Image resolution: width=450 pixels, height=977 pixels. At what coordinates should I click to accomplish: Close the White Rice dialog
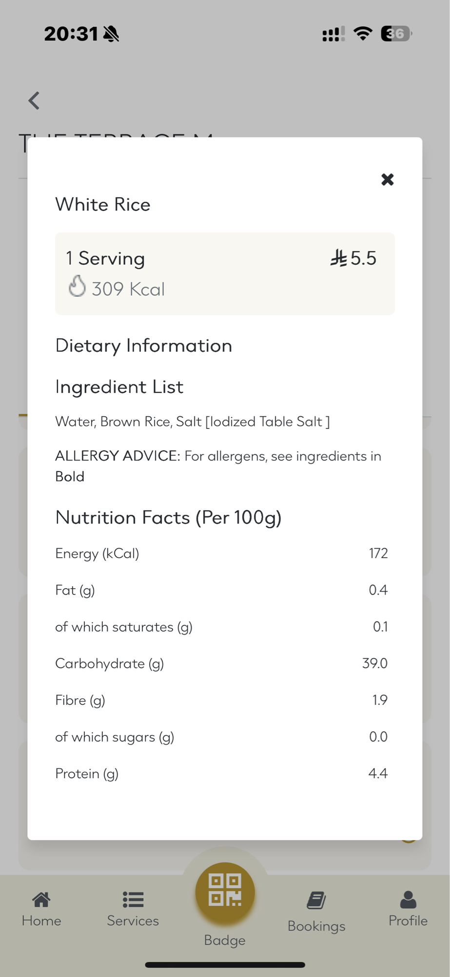point(387,180)
